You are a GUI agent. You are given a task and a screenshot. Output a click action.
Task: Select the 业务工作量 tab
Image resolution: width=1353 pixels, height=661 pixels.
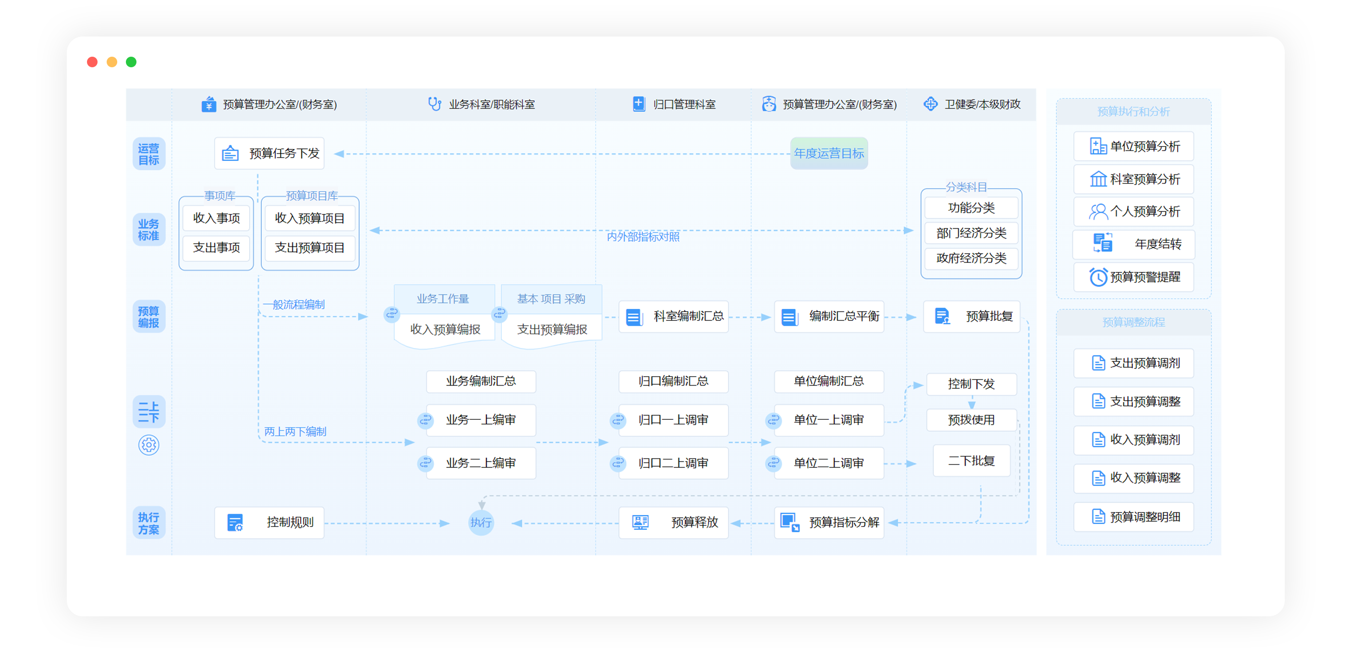point(443,299)
